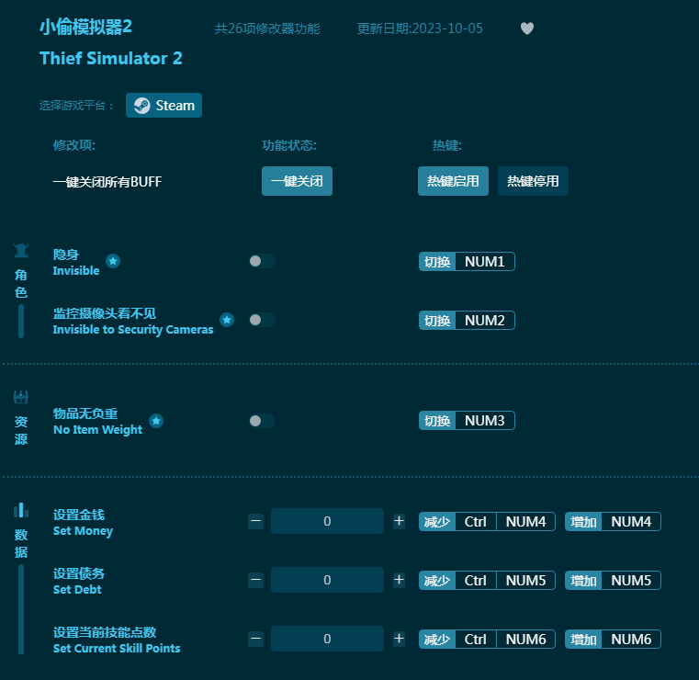699x680 pixels.
Task: Click update date 2023-10-05 text
Action: 420,28
